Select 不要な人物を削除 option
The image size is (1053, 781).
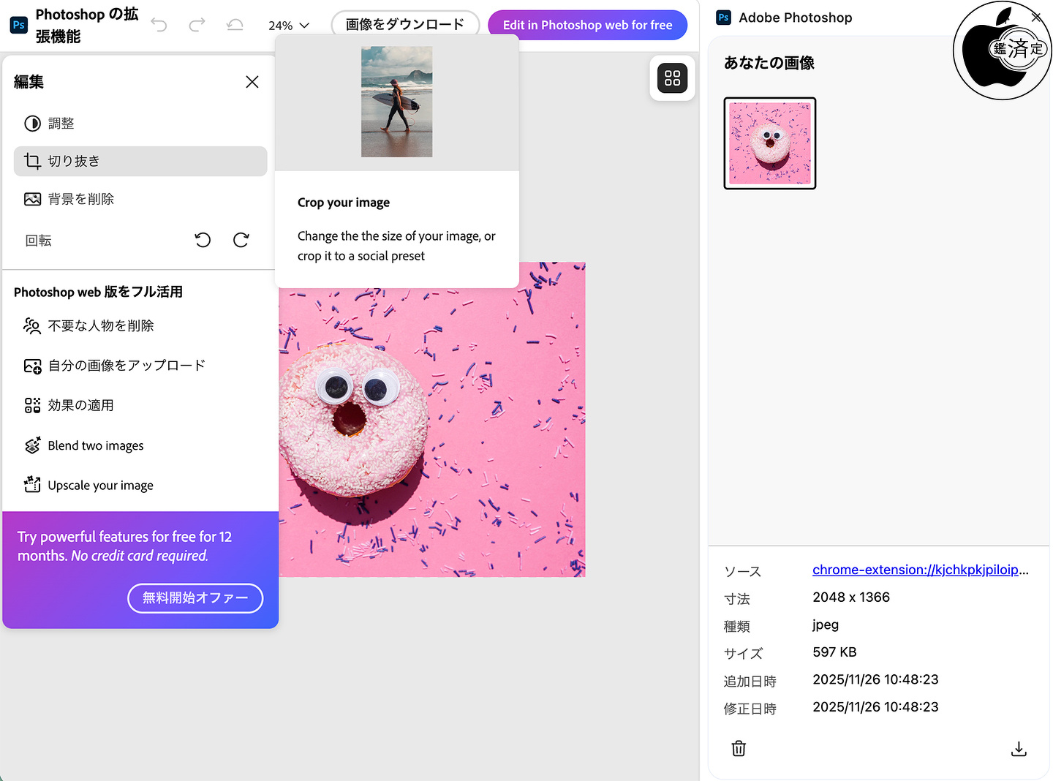[x=100, y=326]
